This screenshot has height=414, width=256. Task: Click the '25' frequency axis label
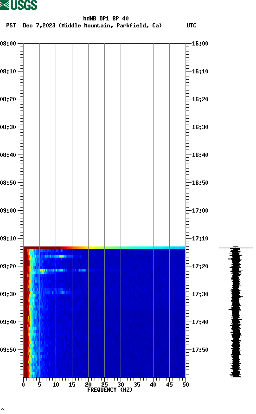click(104, 385)
